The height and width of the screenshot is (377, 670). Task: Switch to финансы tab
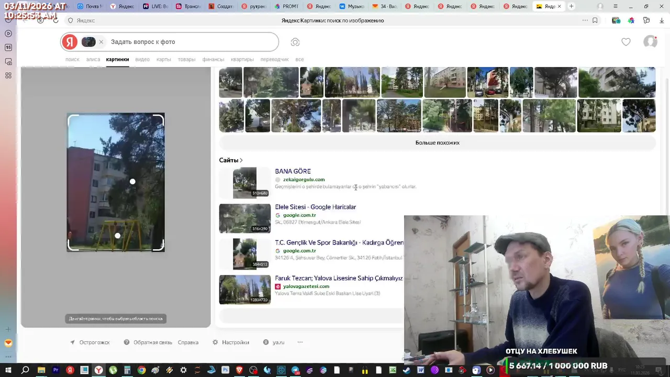pyautogui.click(x=213, y=59)
